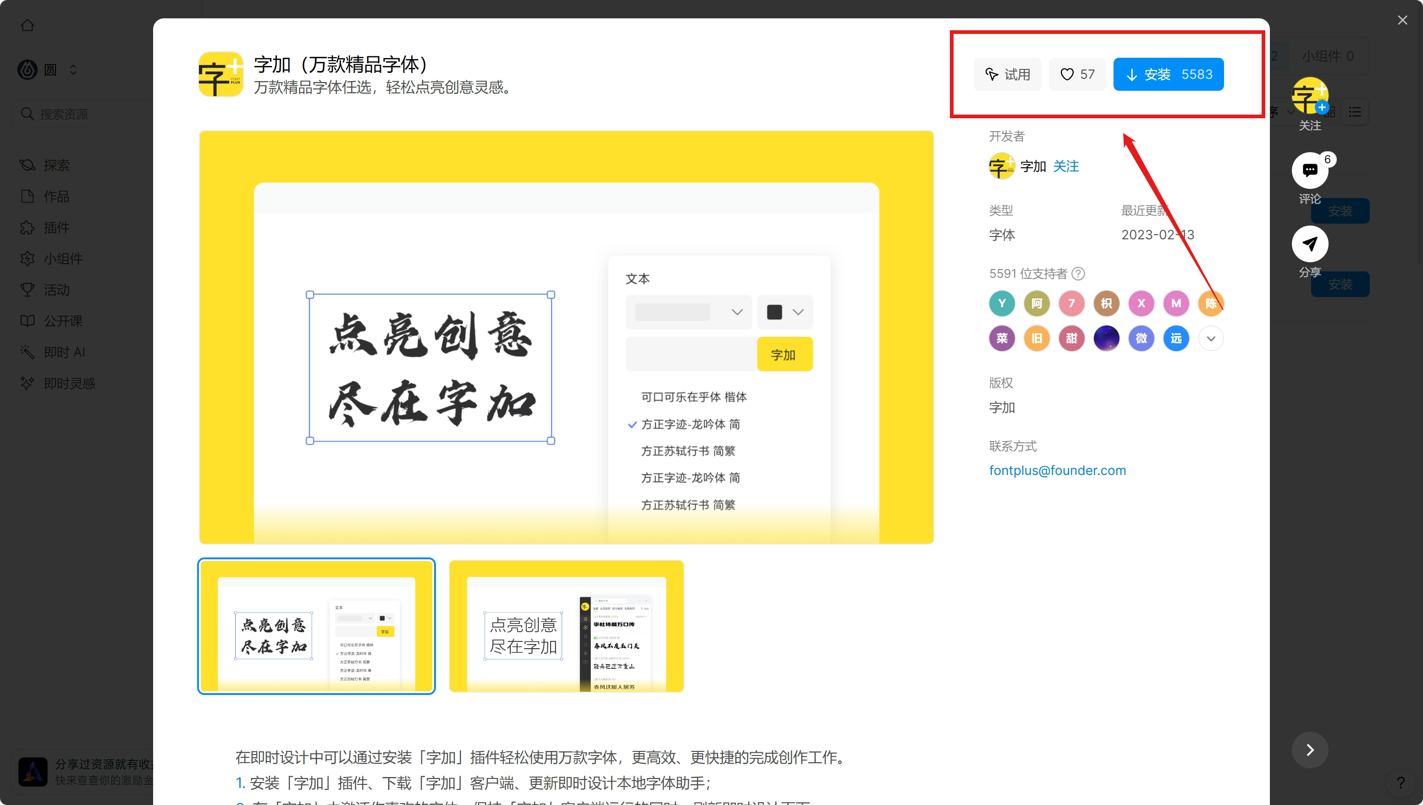
Task: Close the plugin detail dialog with X
Action: pos(1402,21)
